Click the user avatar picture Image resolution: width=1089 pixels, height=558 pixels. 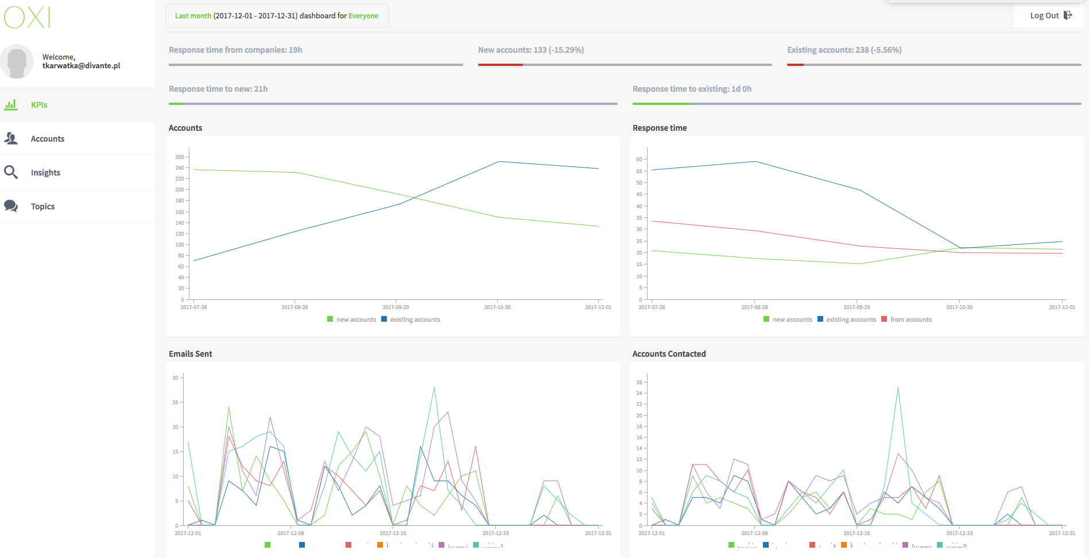(x=17, y=61)
